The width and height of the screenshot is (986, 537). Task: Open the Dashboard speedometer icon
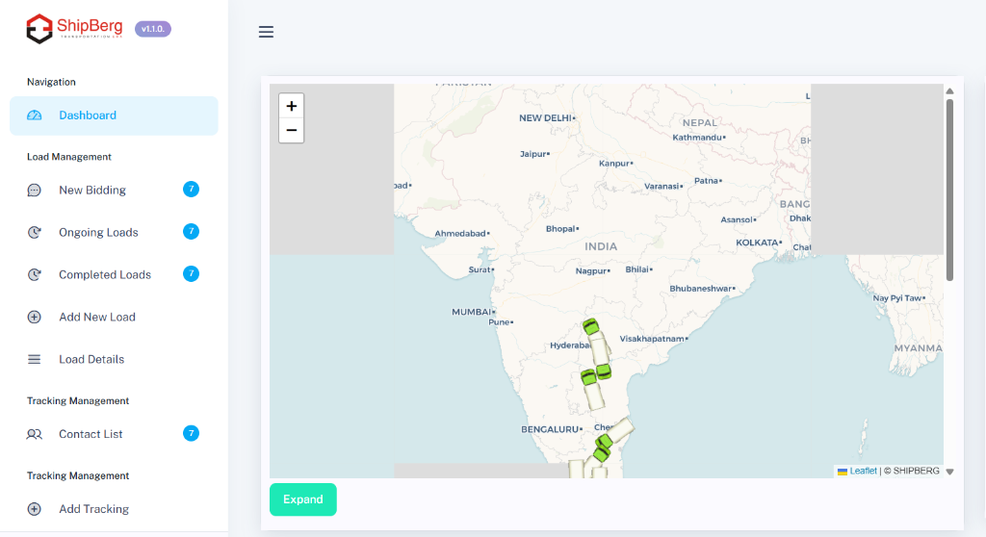pyautogui.click(x=35, y=115)
